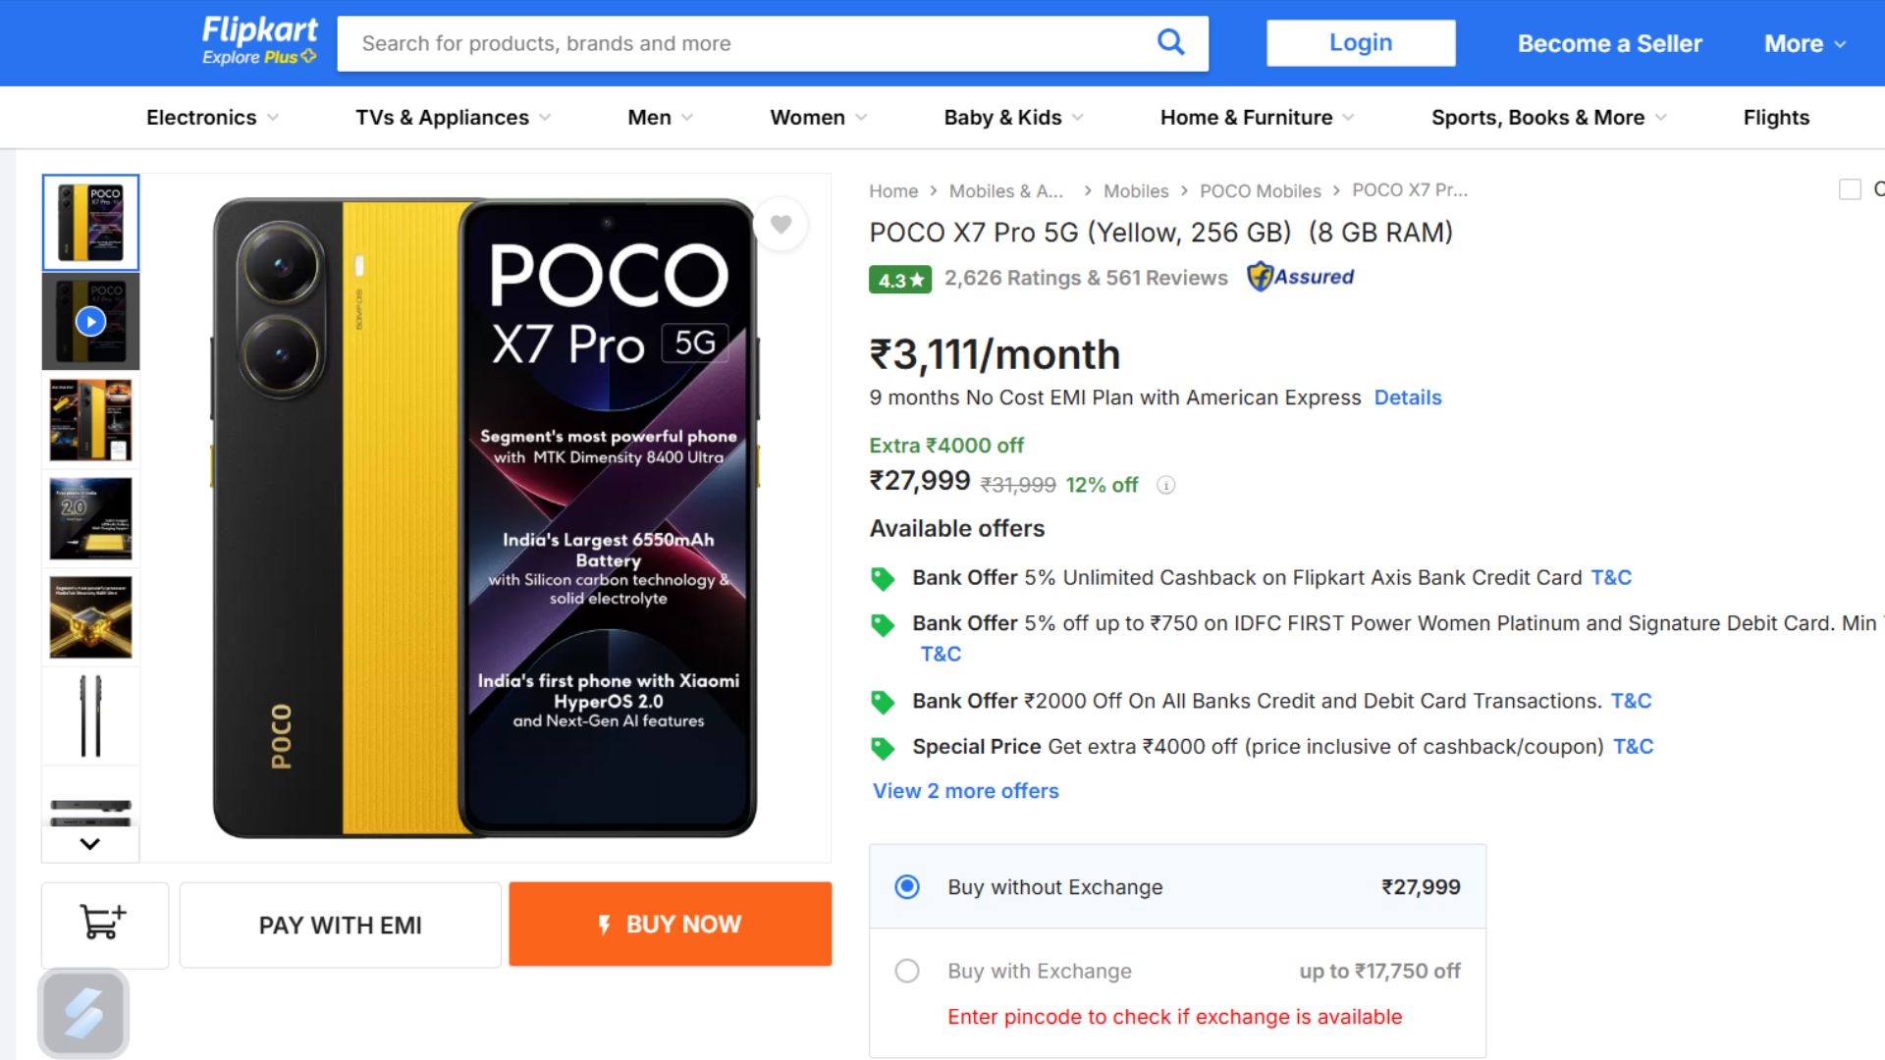Click the search magnifier icon

[x=1169, y=42]
